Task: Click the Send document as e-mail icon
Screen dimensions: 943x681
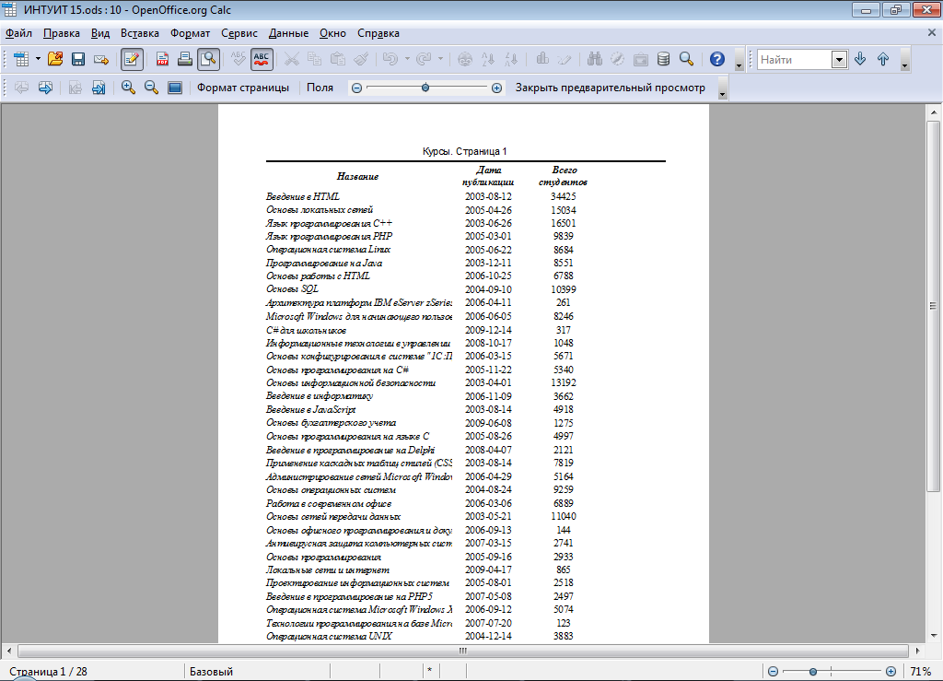Action: click(x=101, y=59)
